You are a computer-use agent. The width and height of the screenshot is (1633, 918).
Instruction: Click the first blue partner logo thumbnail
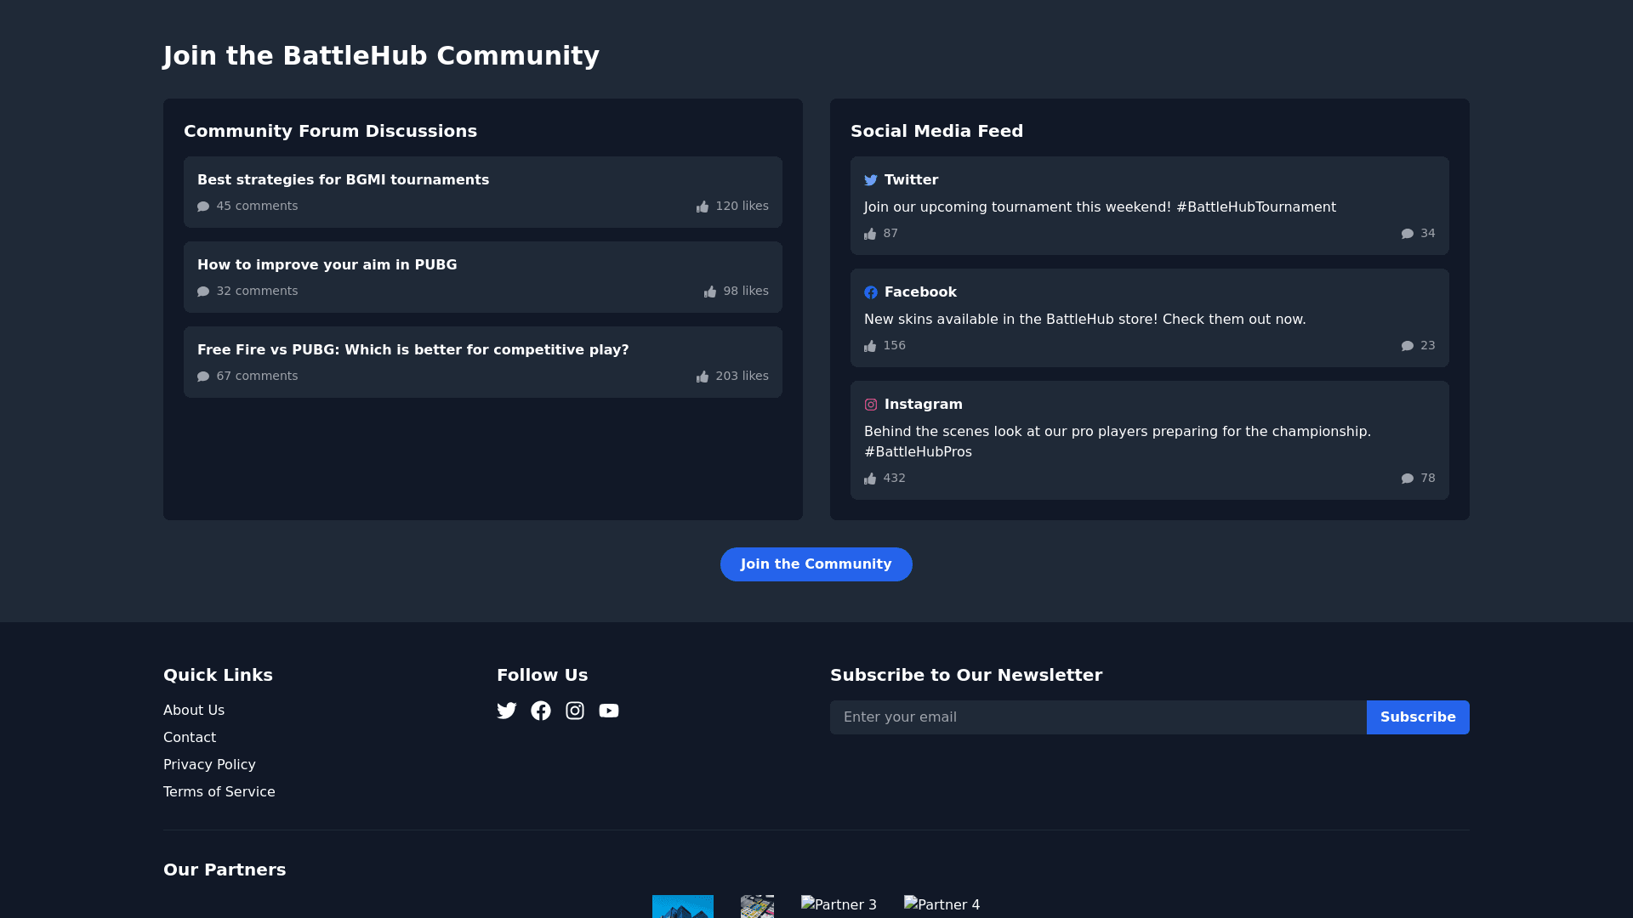[x=683, y=906]
